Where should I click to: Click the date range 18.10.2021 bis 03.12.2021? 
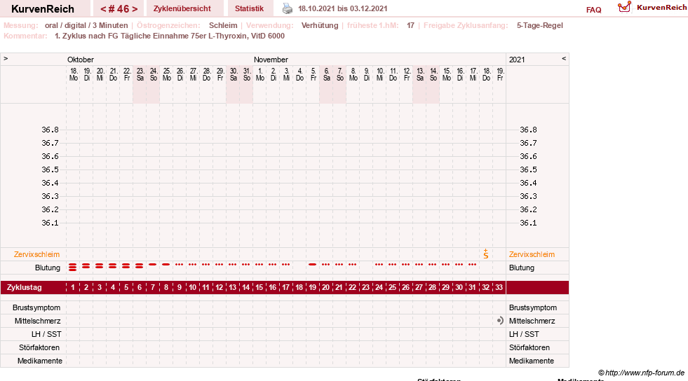tap(343, 8)
